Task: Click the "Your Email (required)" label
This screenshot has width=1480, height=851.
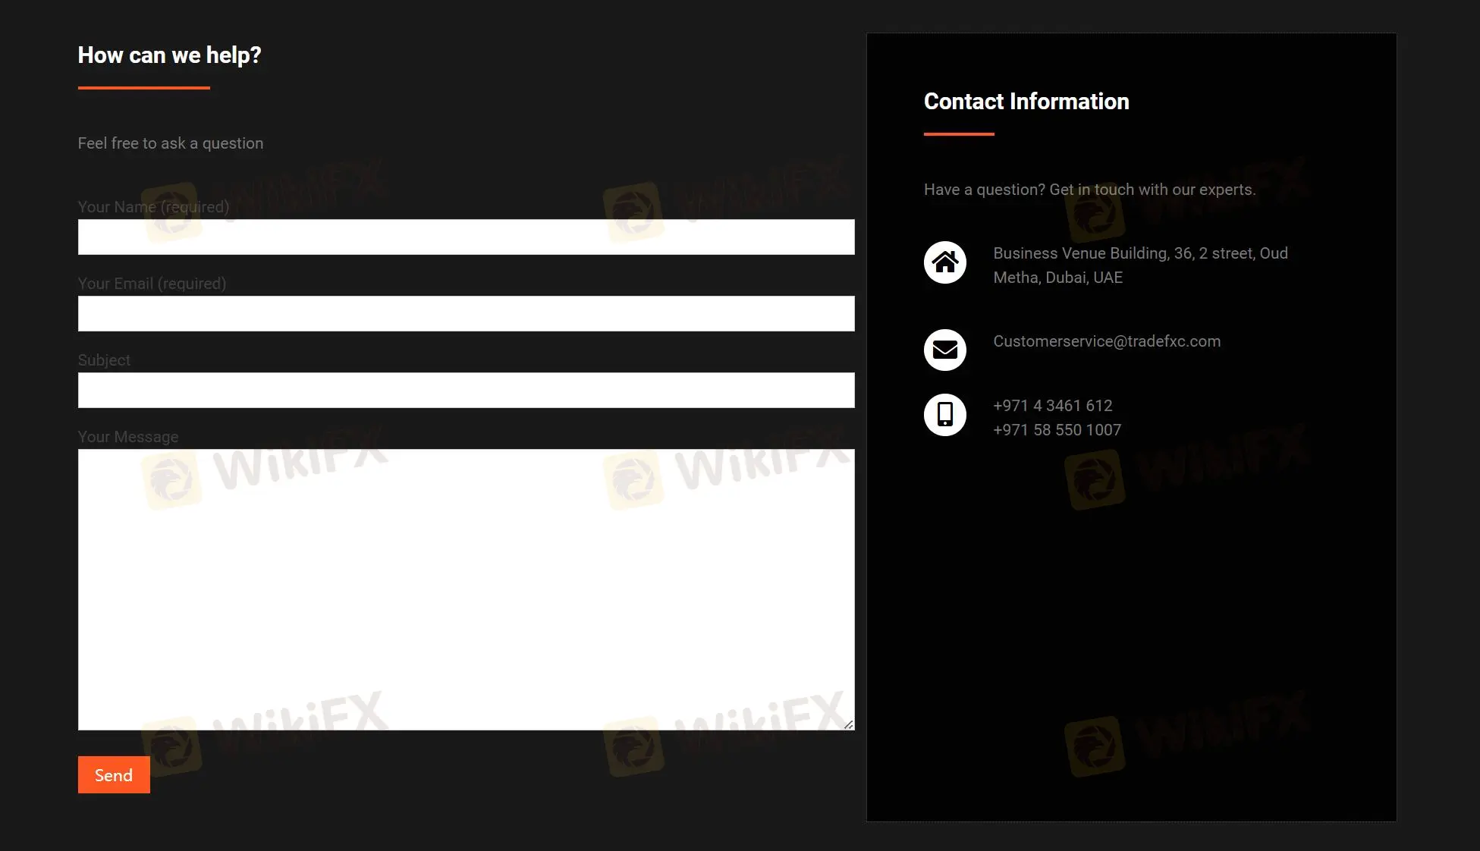Action: pyautogui.click(x=152, y=284)
